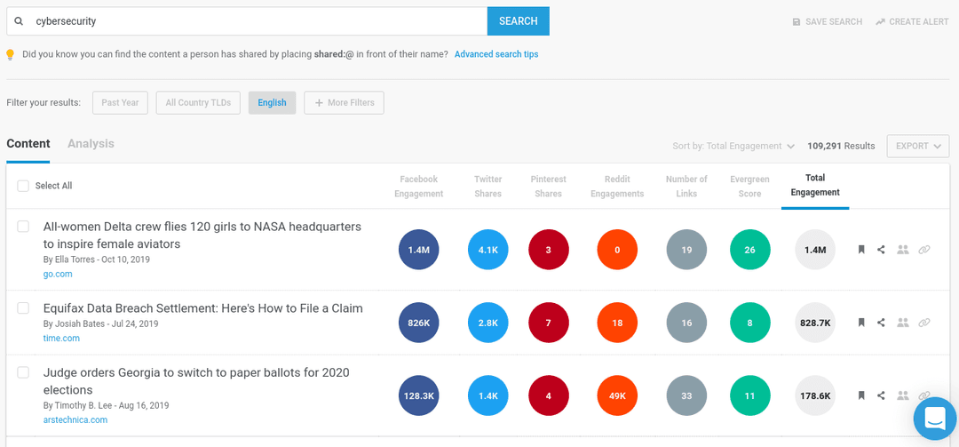Click the evergreen score 26 circle
959x447 pixels.
click(x=749, y=250)
